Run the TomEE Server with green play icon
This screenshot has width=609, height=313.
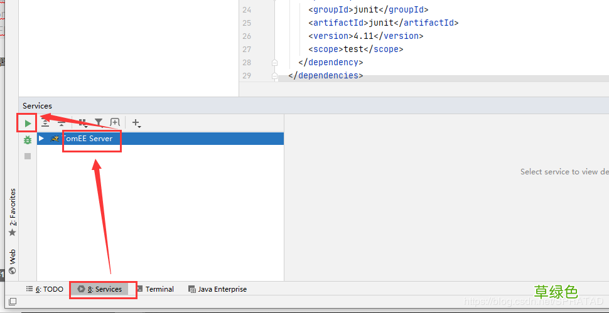[x=28, y=124]
